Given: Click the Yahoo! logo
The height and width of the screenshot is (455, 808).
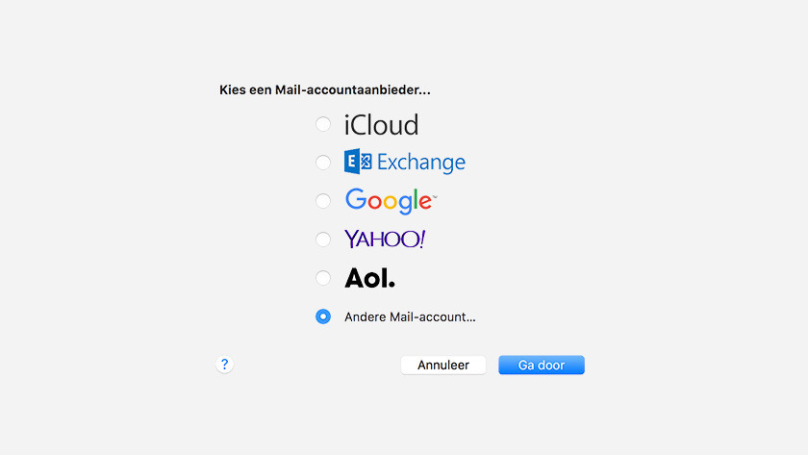Looking at the screenshot, I should [385, 240].
